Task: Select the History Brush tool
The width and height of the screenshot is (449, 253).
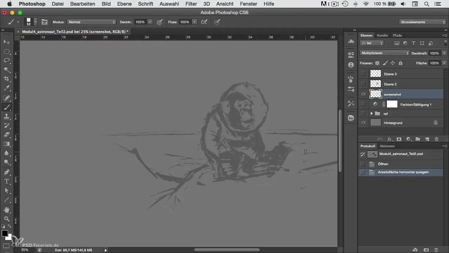Action: click(x=7, y=125)
